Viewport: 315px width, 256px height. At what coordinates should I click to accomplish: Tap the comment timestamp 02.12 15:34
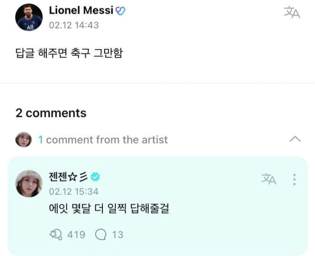pos(74,192)
